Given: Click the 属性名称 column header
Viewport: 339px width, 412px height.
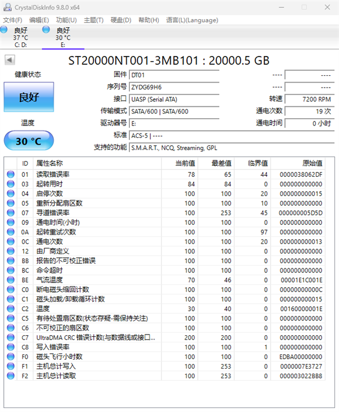Looking at the screenshot, I should (x=97, y=163).
